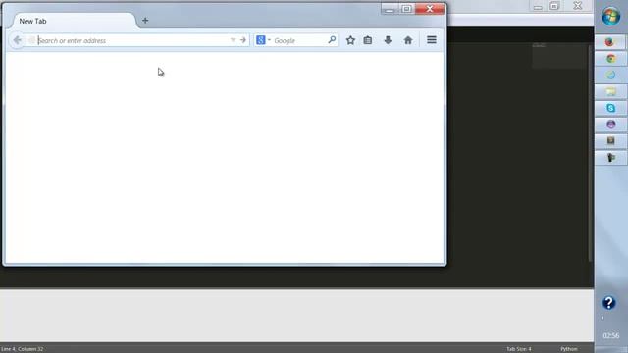Restore down the Firefox window
This screenshot has height=353, width=628.
click(x=407, y=9)
